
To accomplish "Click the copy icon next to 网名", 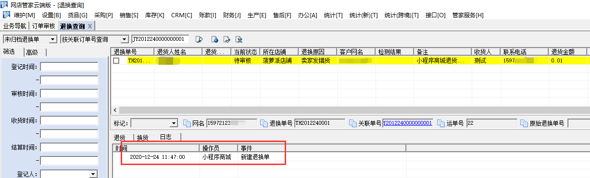I will (188, 123).
